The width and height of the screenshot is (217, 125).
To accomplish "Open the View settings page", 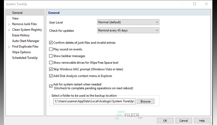I will (15, 18).
